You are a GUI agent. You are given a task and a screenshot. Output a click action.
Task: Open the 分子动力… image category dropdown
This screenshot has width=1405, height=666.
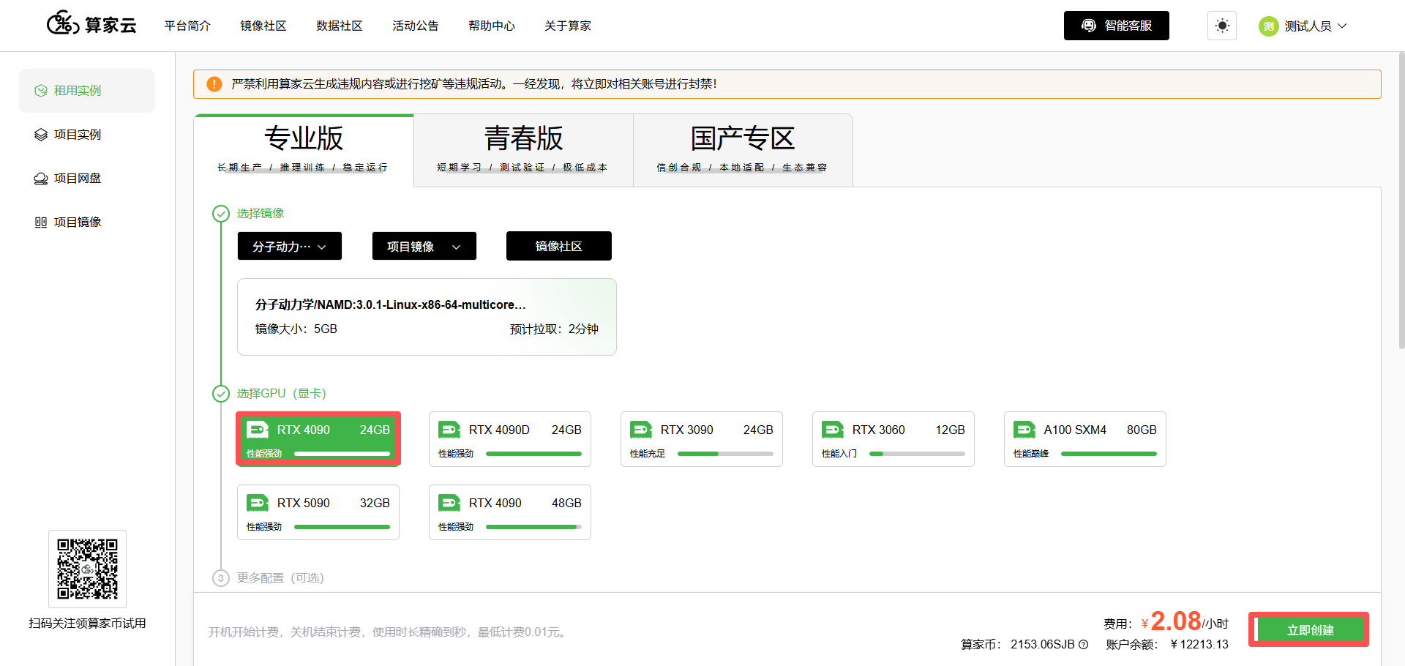point(290,246)
